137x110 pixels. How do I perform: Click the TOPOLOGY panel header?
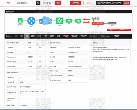pos(68,12)
